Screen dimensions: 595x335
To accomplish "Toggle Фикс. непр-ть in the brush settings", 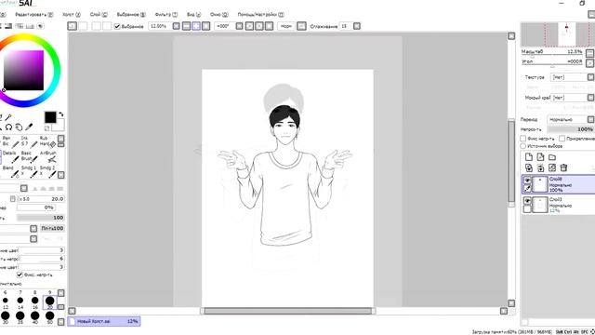I will (x=20, y=275).
